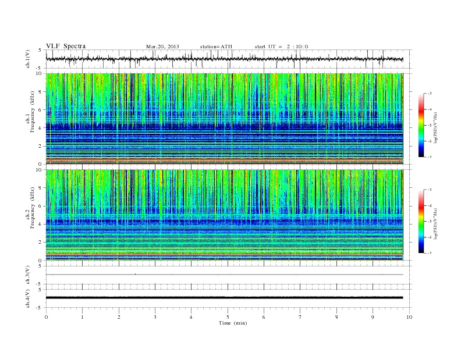This screenshot has width=461, height=356.
Task: Click time axis tick label "5"
Action: (x=228, y=317)
